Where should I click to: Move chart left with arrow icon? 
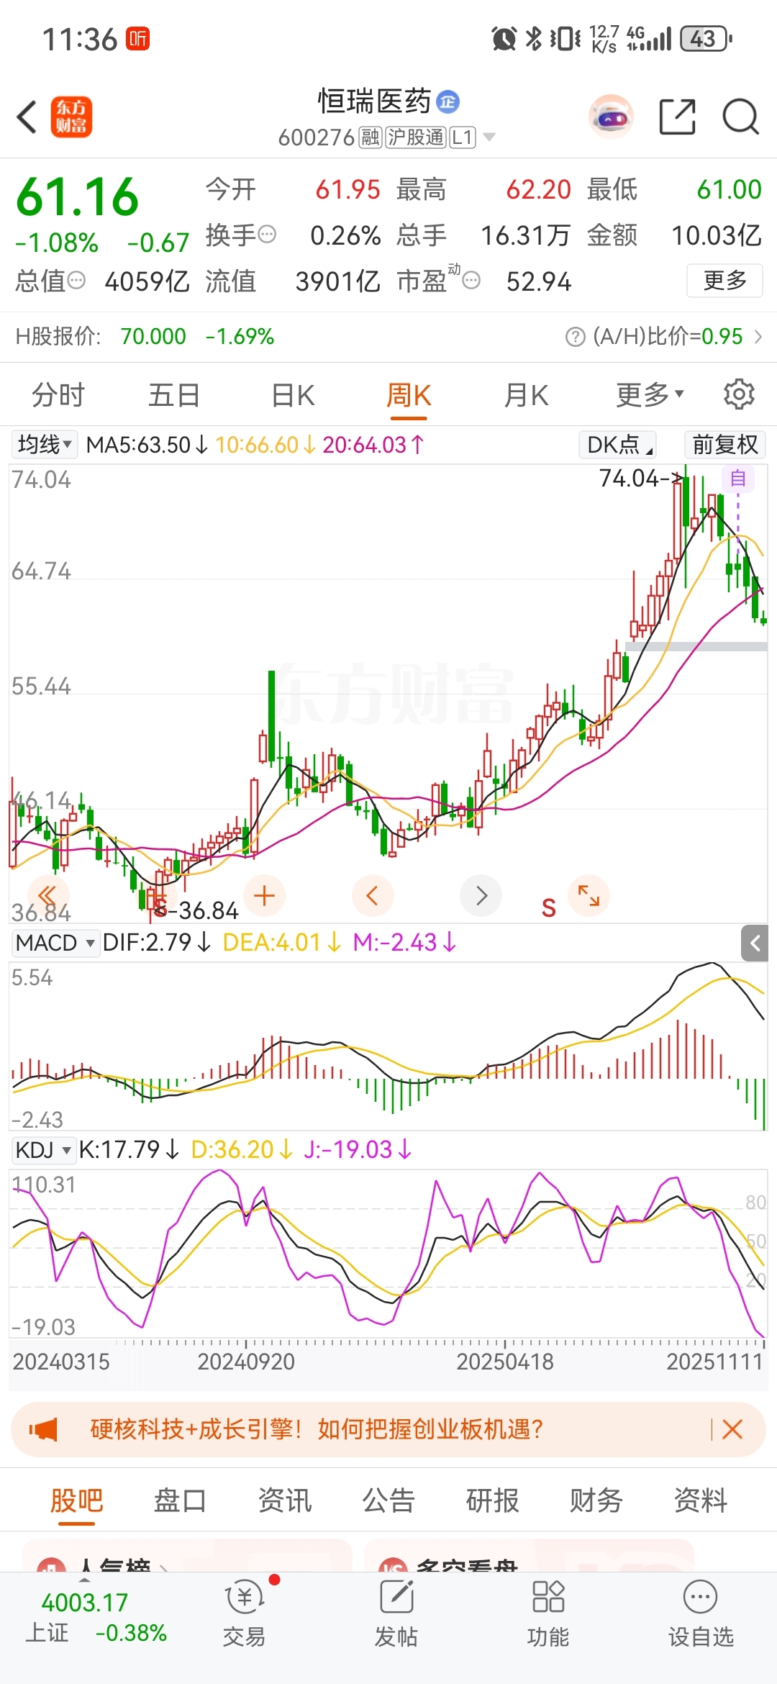[x=373, y=896]
